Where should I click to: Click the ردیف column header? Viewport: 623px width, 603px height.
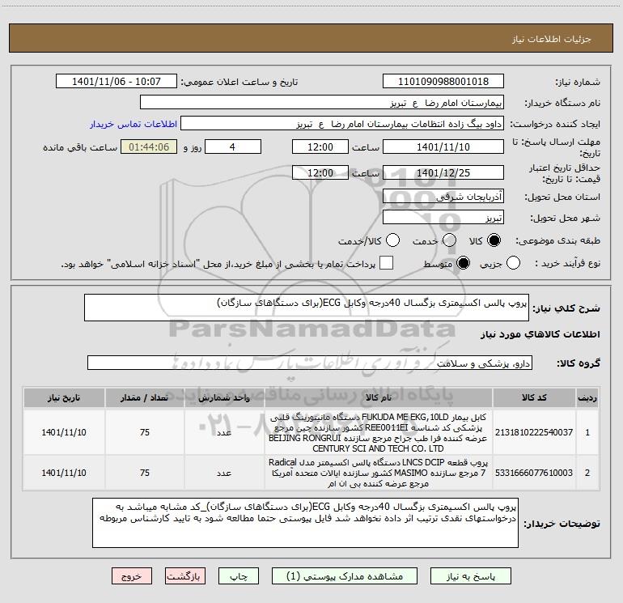coord(587,397)
